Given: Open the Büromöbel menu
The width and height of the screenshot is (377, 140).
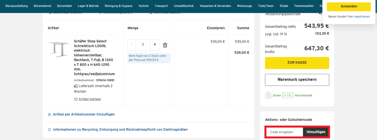Looking at the screenshot, I should [x=65, y=6].
